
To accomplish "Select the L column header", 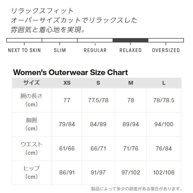I will coord(164,83).
